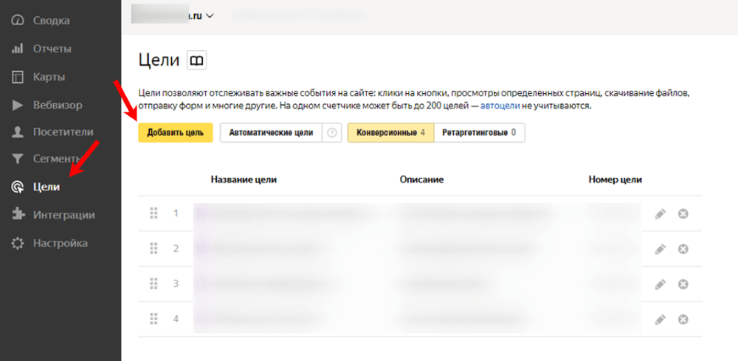
Task: Click the Сводка dashboard icon in sidebar
Action: click(x=18, y=21)
